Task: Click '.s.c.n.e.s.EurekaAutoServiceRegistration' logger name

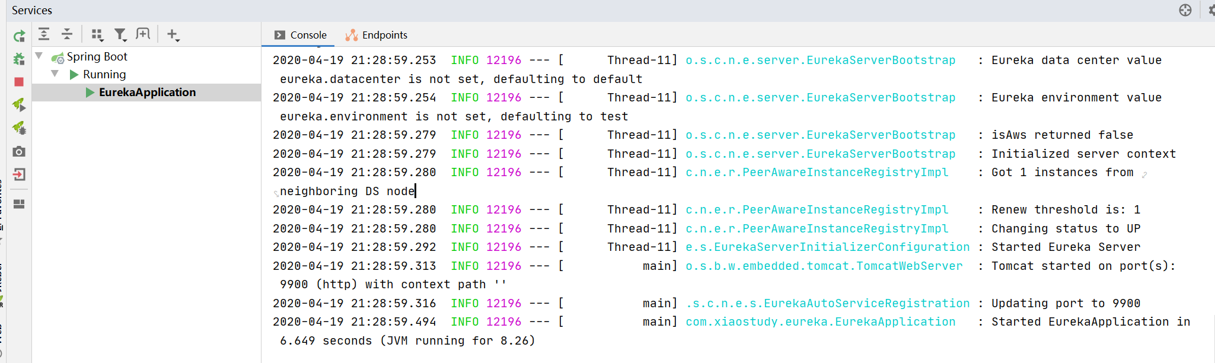Action: 828,303
